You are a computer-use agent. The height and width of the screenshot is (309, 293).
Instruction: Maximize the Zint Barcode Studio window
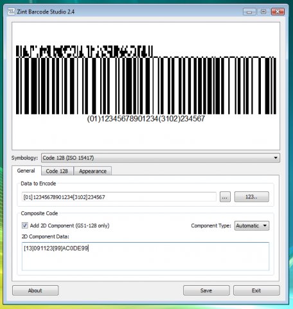(263, 12)
